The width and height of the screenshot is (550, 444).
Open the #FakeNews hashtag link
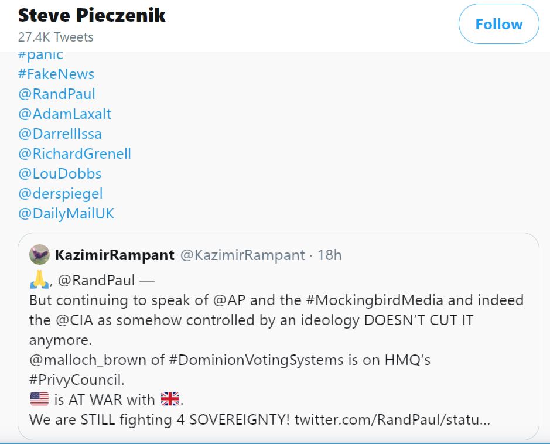pyautogui.click(x=56, y=74)
